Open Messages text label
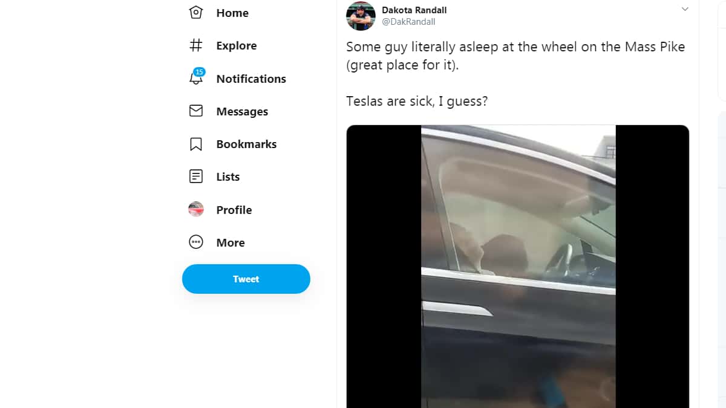This screenshot has height=408, width=726. click(242, 112)
